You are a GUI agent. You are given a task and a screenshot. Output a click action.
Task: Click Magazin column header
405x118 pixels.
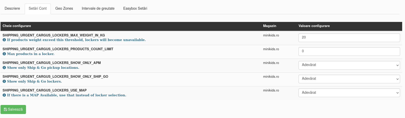point(269,26)
